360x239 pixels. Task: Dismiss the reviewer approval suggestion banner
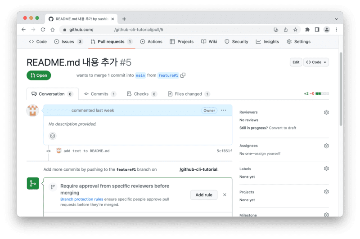(x=225, y=195)
